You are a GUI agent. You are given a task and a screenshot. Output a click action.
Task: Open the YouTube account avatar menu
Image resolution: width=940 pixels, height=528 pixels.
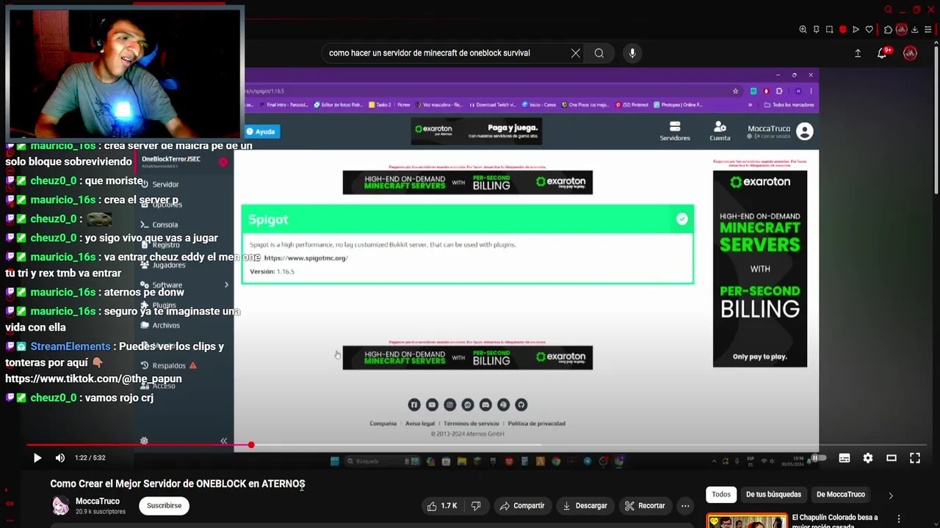[910, 53]
